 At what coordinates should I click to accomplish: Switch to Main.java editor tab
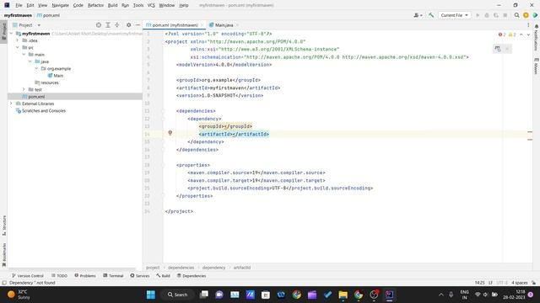[224, 25]
